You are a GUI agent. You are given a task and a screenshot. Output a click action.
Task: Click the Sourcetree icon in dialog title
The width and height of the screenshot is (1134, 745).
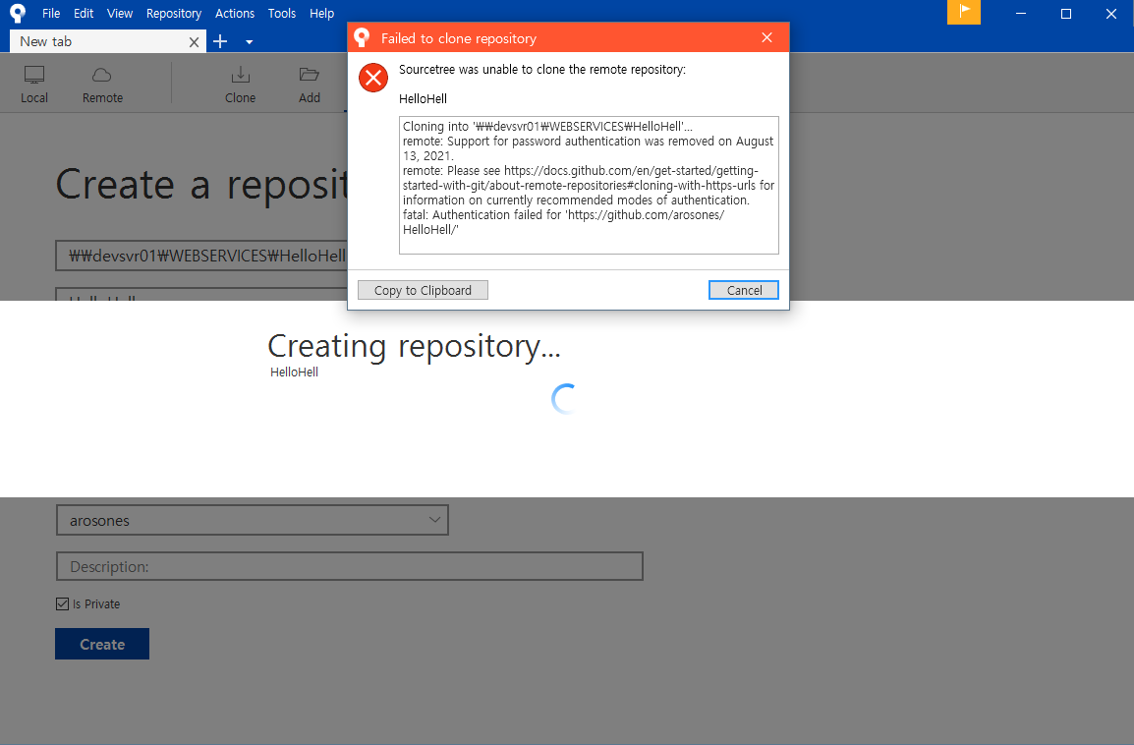pos(362,37)
